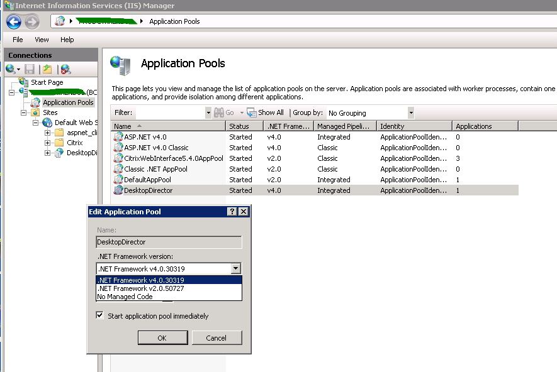Select Application Pools in Connections tree
The image size is (557, 372).
[x=68, y=102]
